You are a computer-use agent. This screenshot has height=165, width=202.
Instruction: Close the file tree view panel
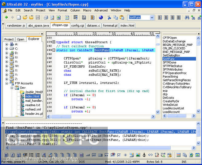pos(42,34)
